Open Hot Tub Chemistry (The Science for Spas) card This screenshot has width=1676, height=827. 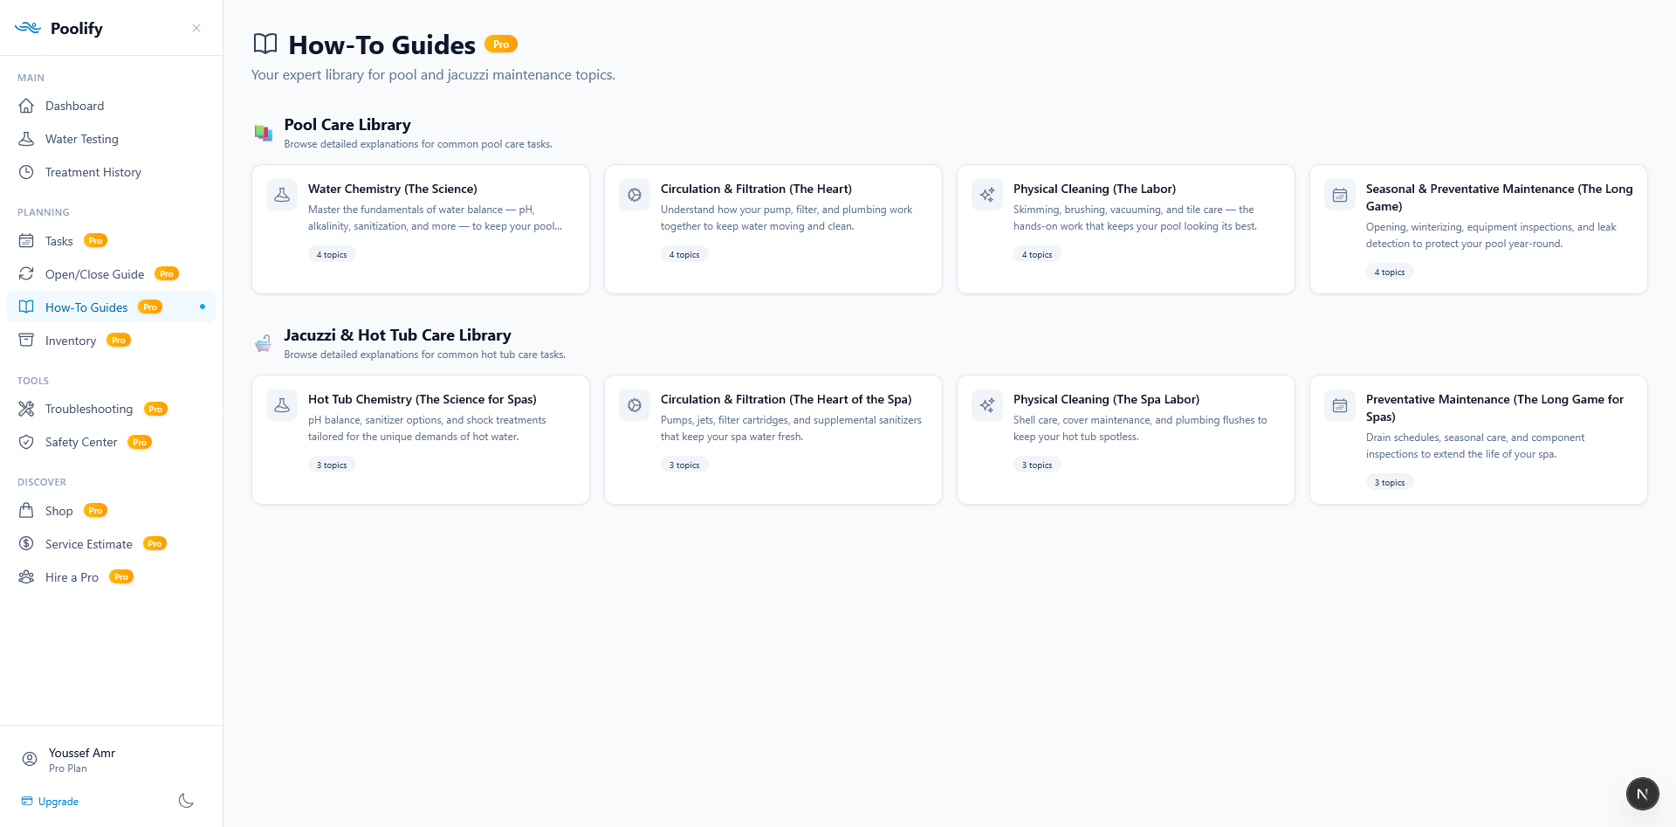click(421, 439)
